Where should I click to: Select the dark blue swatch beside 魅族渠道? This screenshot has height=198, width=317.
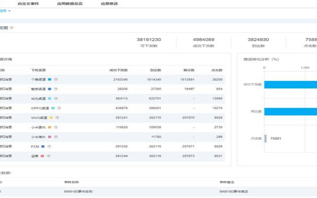(x=50, y=89)
